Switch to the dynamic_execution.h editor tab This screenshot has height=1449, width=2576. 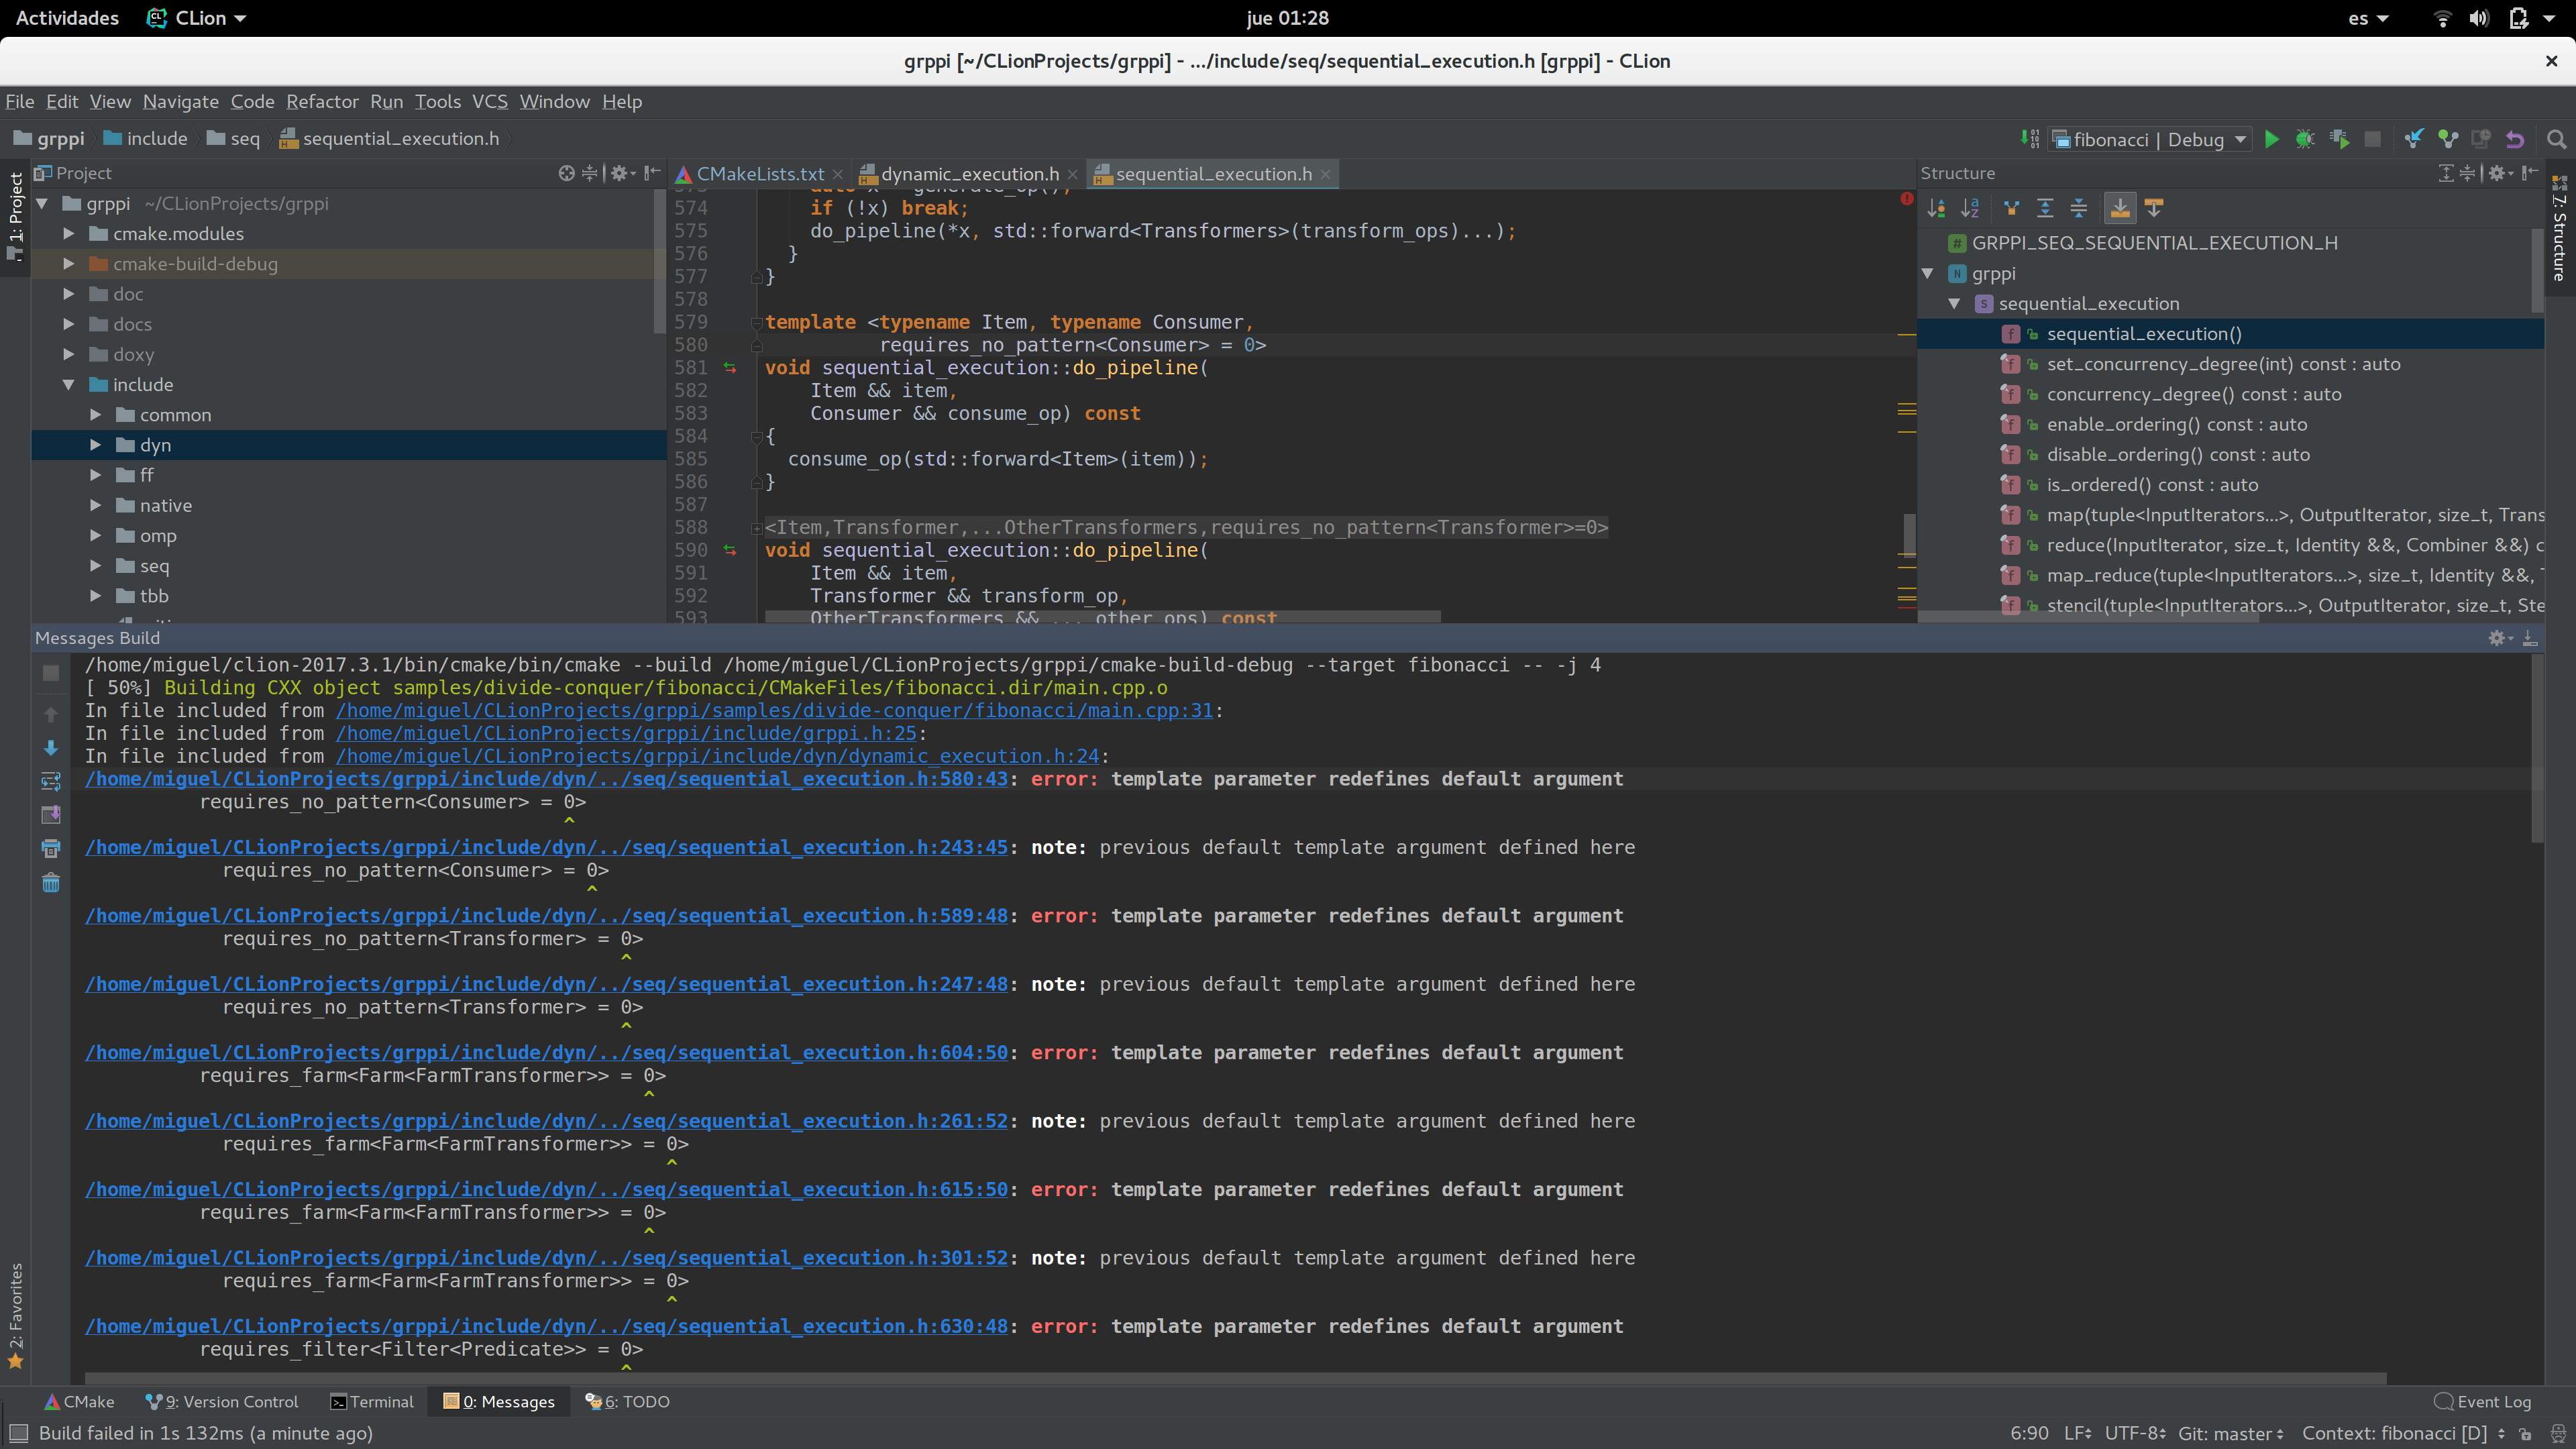(968, 174)
